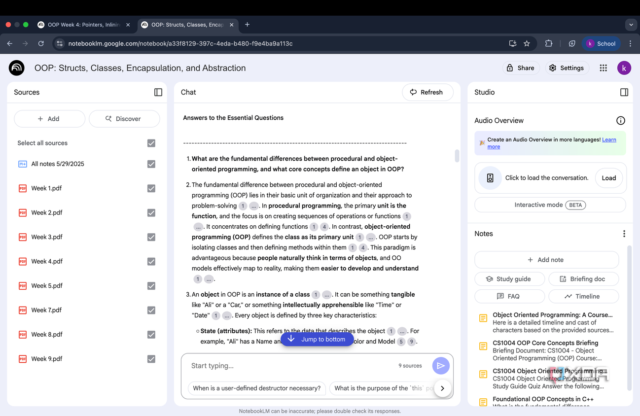Open Notes three-dot options menu
Screen dimensions: 640x416
pyautogui.click(x=624, y=234)
